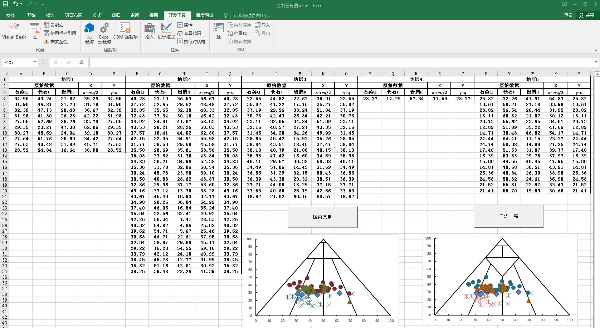The width and height of the screenshot is (600, 328).
Task: Click View Code (查看代码)
Action: 189,33
